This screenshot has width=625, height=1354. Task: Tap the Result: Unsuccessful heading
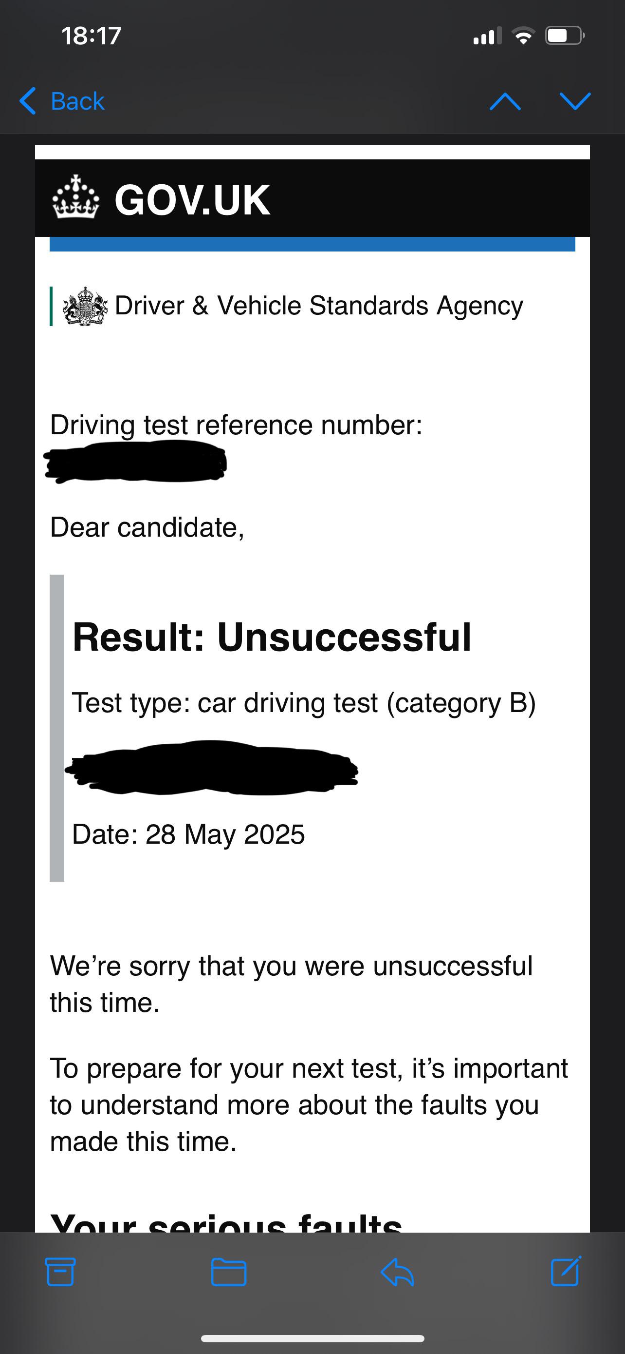(x=272, y=638)
